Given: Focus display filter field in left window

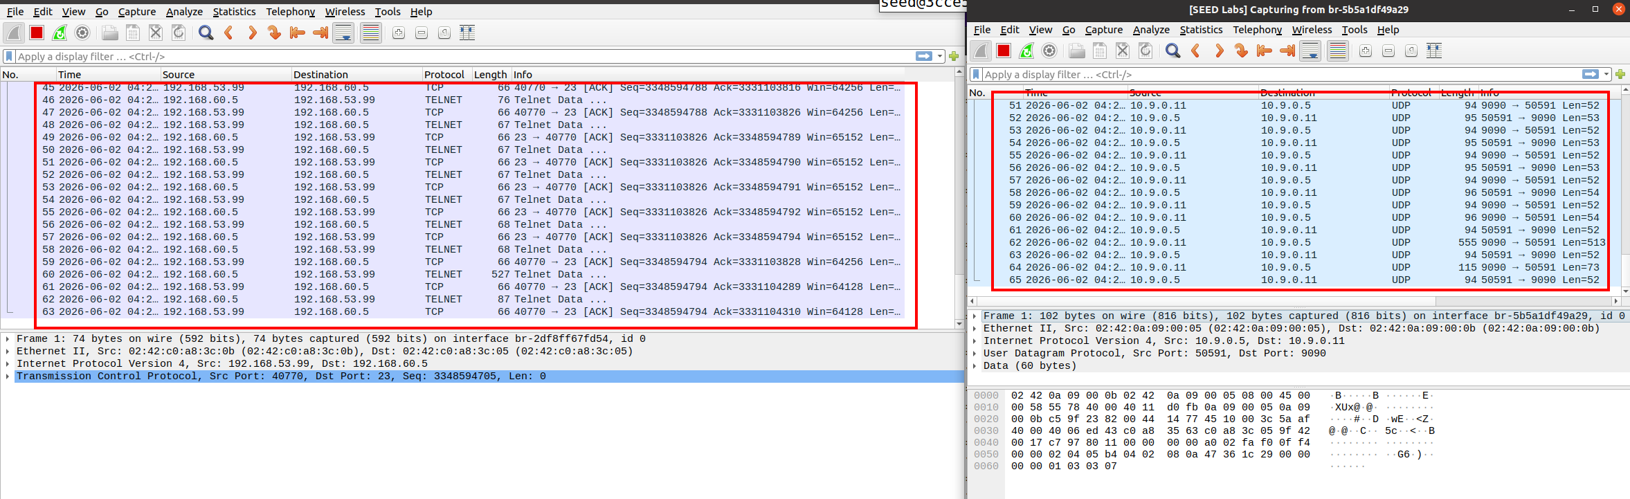Looking at the screenshot, I should 464,56.
